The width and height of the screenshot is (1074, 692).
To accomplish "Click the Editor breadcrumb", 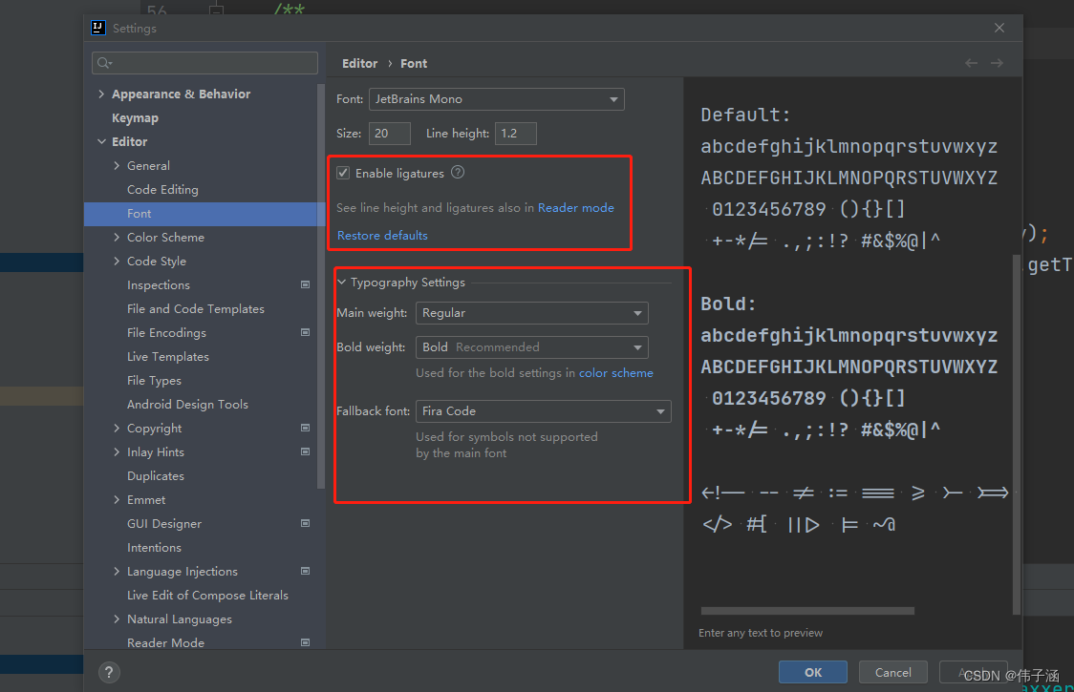I will click(x=359, y=63).
